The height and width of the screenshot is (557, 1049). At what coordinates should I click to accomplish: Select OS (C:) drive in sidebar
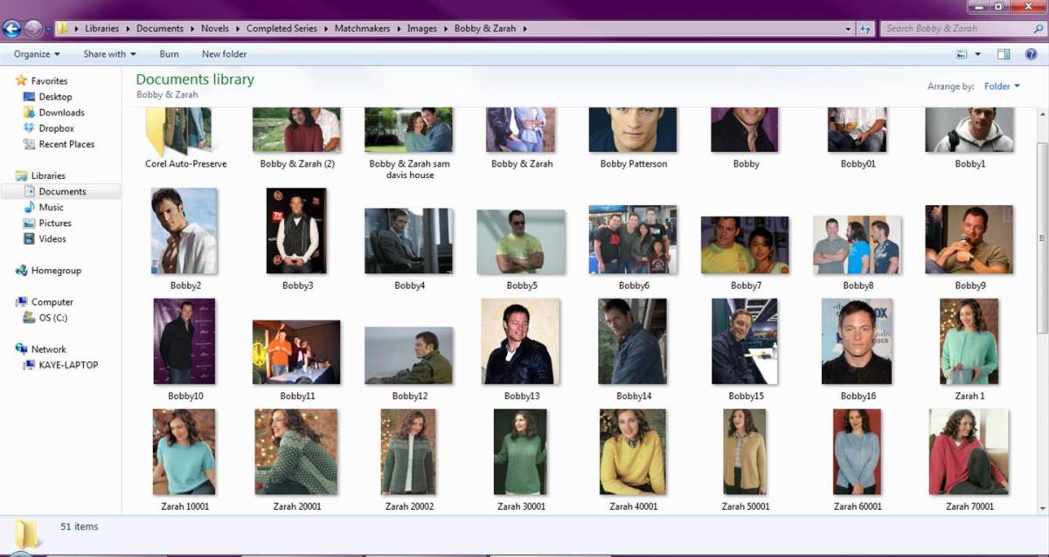click(52, 318)
